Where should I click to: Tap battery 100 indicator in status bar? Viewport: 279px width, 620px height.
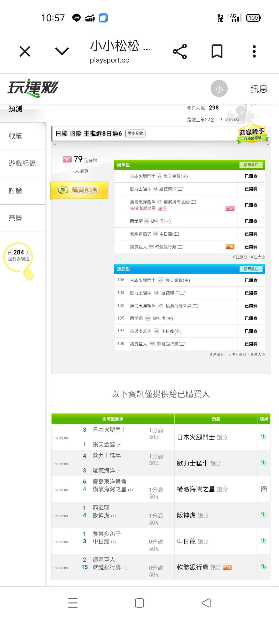254,18
